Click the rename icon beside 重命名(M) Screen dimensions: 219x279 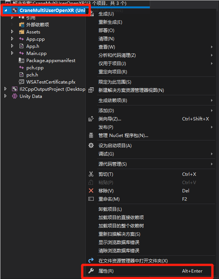(x=91, y=199)
